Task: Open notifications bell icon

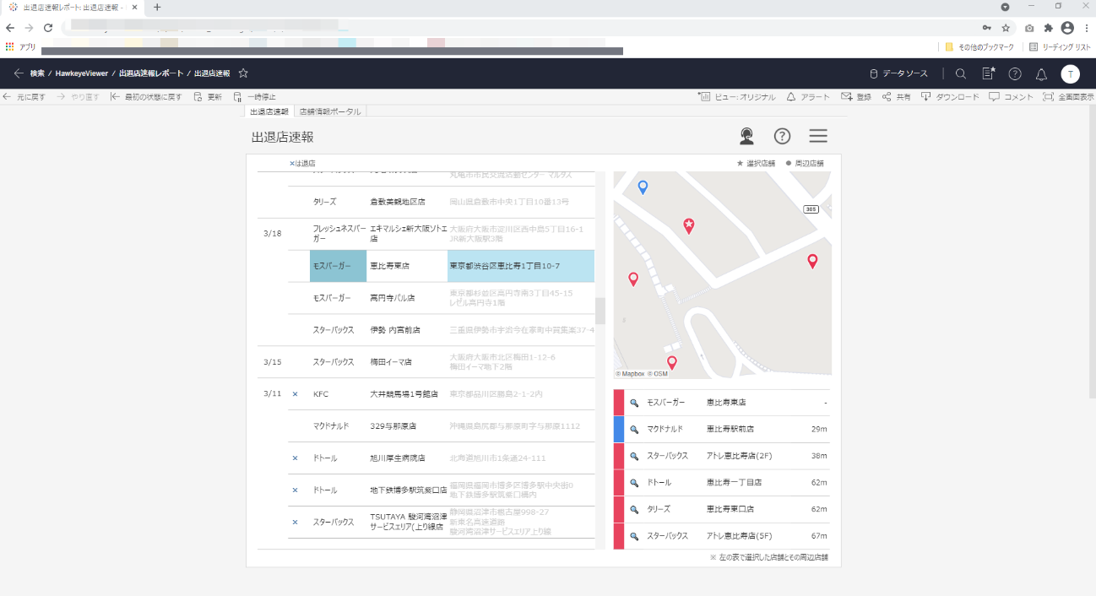Action: click(x=1041, y=73)
